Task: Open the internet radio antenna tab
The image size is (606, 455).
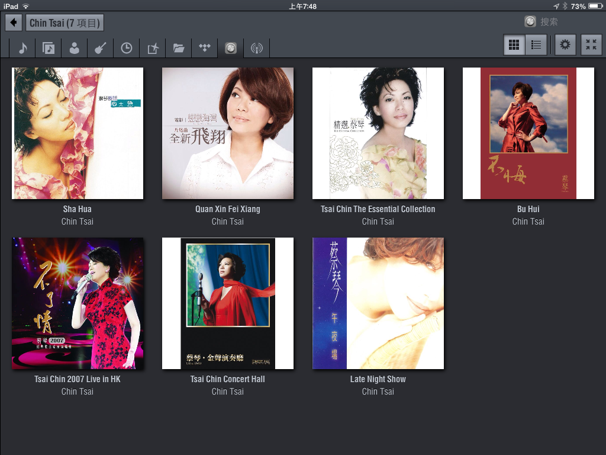Action: tap(256, 48)
